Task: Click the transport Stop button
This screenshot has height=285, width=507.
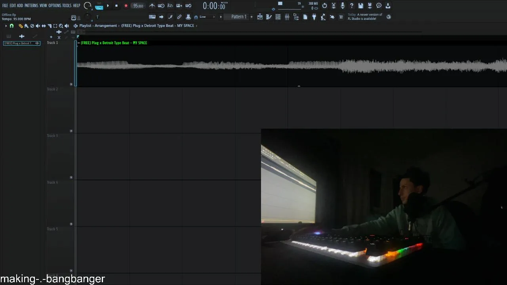Action: (x=116, y=6)
